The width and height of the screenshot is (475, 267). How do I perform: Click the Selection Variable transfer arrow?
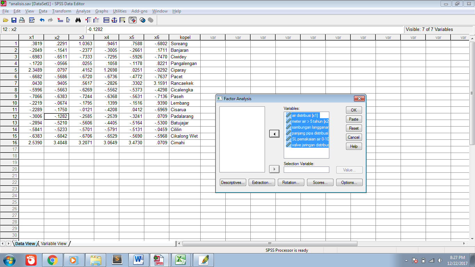click(274, 169)
